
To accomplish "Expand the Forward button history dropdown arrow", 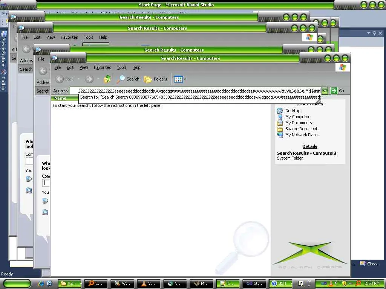I will pos(98,79).
